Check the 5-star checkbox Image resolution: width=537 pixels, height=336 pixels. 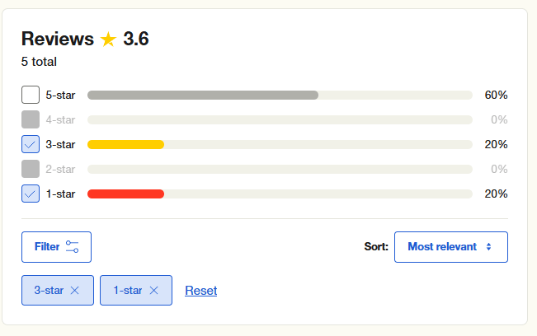click(31, 95)
